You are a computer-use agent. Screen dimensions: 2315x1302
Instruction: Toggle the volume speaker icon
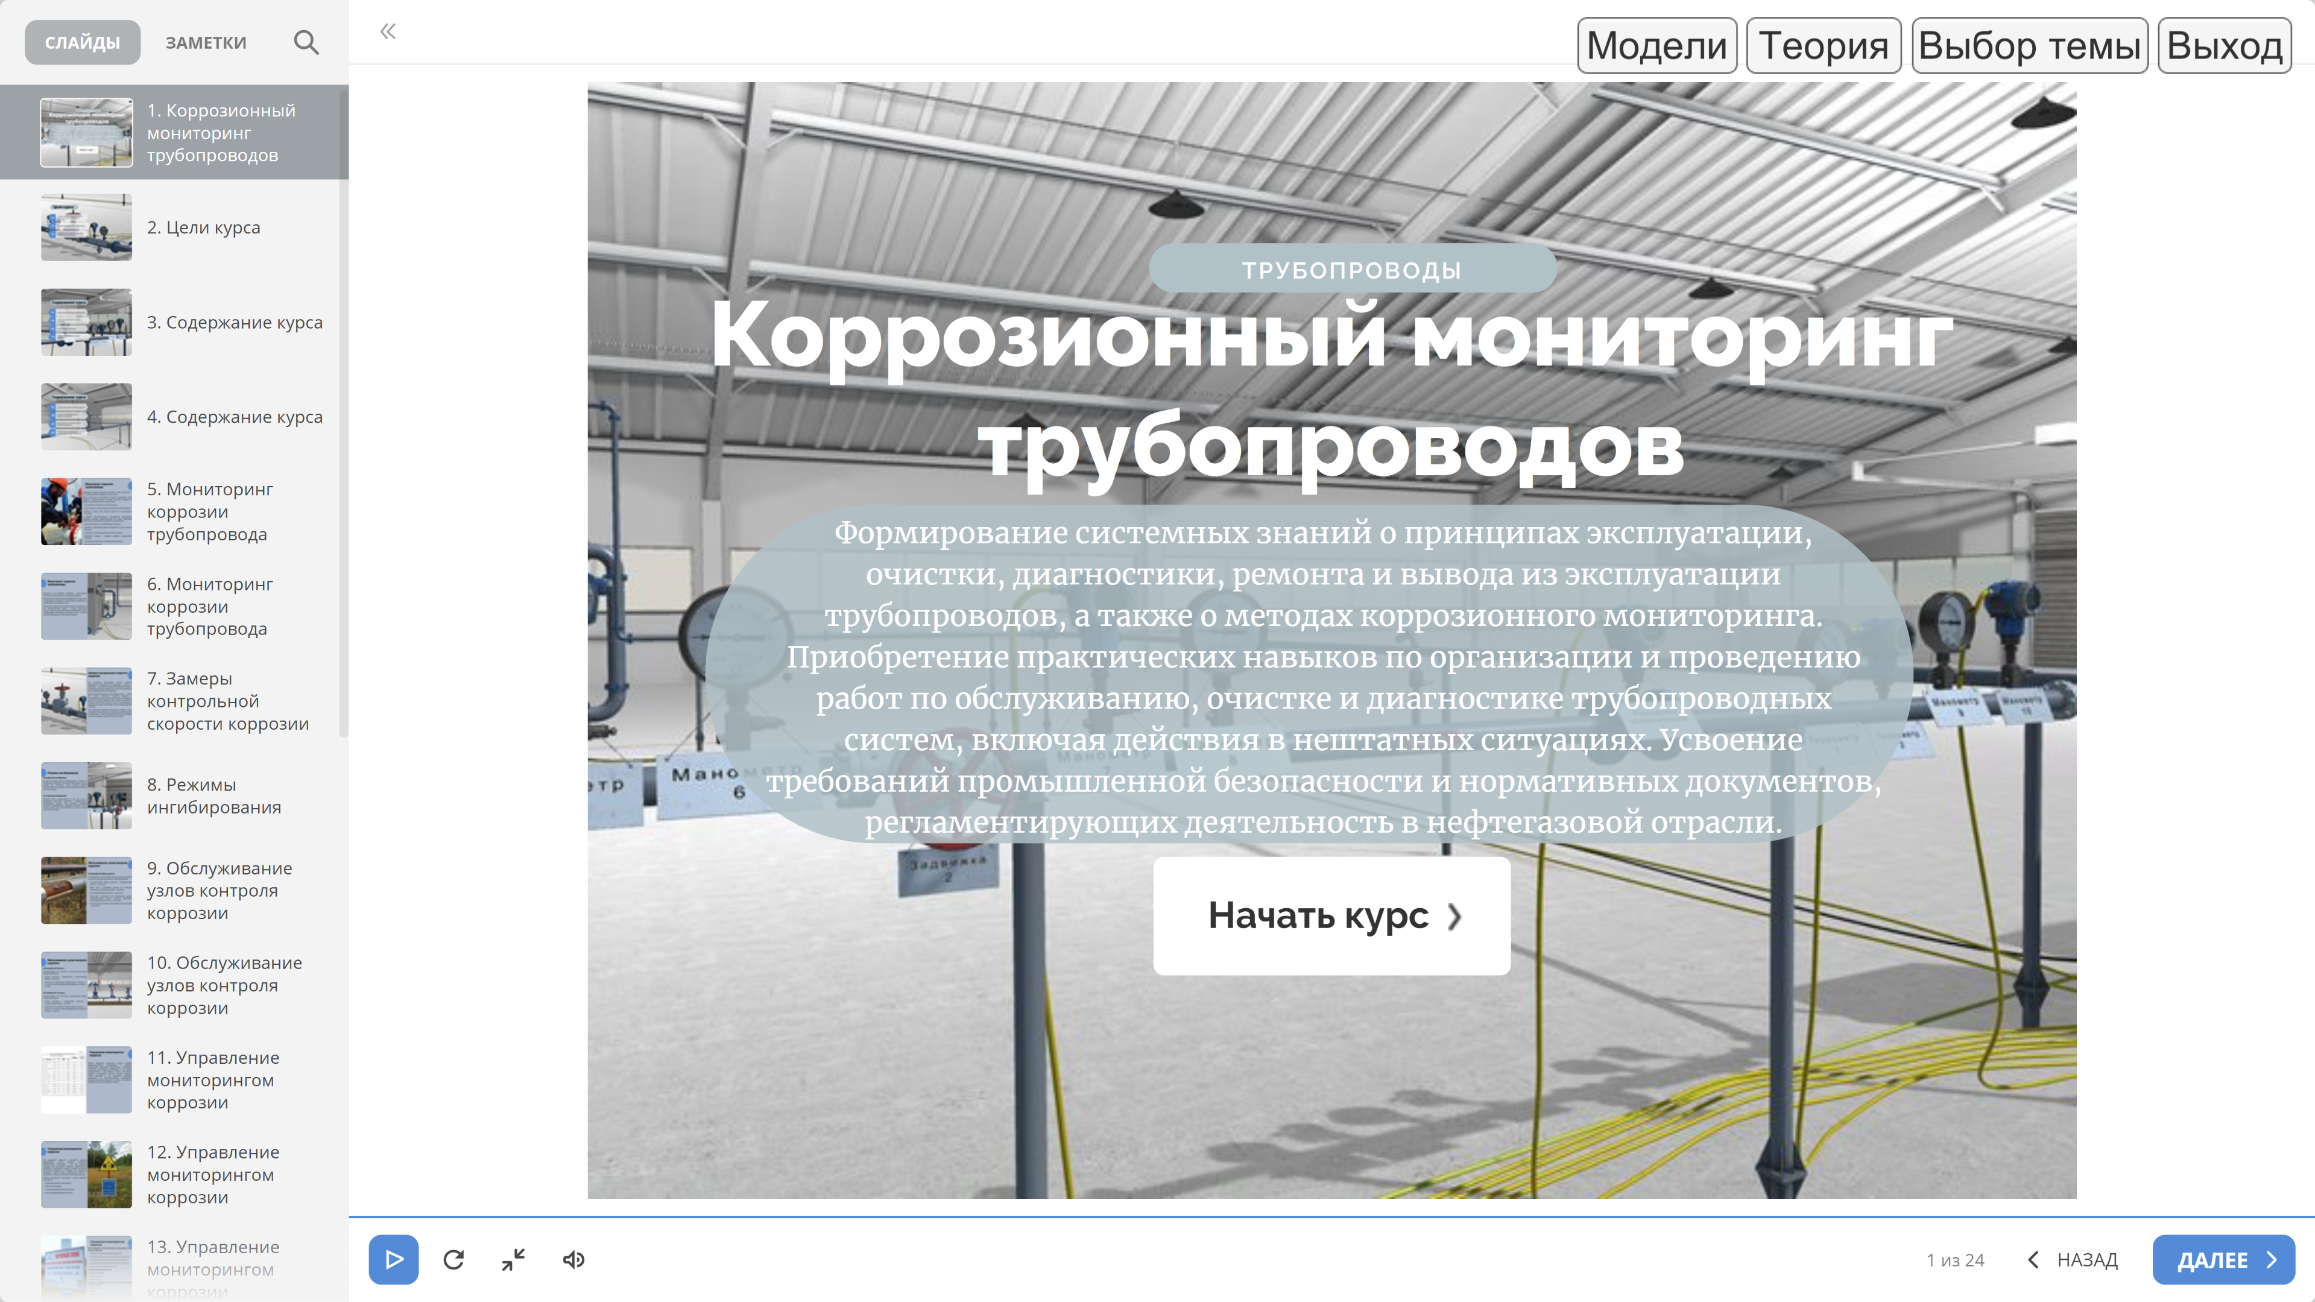pyautogui.click(x=573, y=1259)
